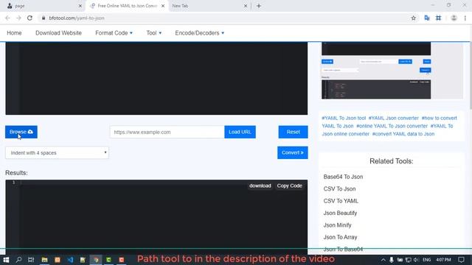Open the volume tray icon
Image resolution: width=472 pixels, height=265 pixels.
416,260
